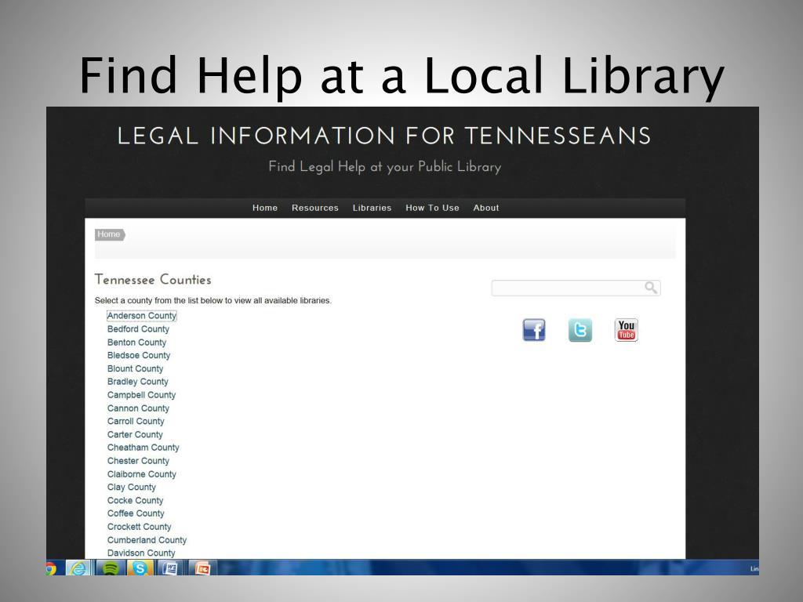The image size is (803, 602).
Task: Click 'Select a county from the list' text
Action: tap(213, 300)
